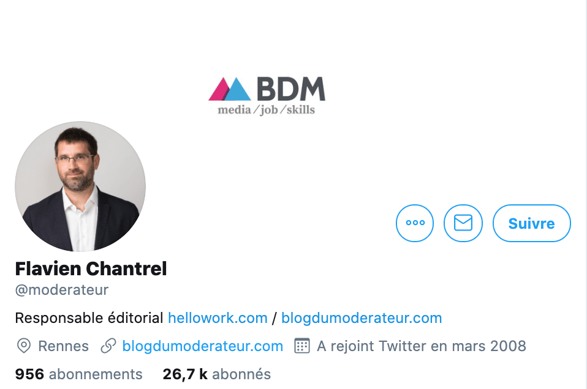
Task: Click the pink and blue triangle logo mark
Action: (x=230, y=89)
